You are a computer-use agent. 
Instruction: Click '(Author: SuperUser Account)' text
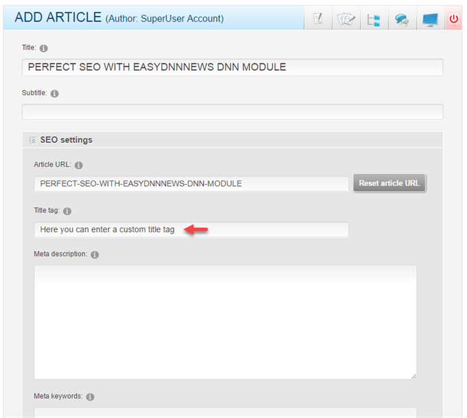click(x=164, y=19)
